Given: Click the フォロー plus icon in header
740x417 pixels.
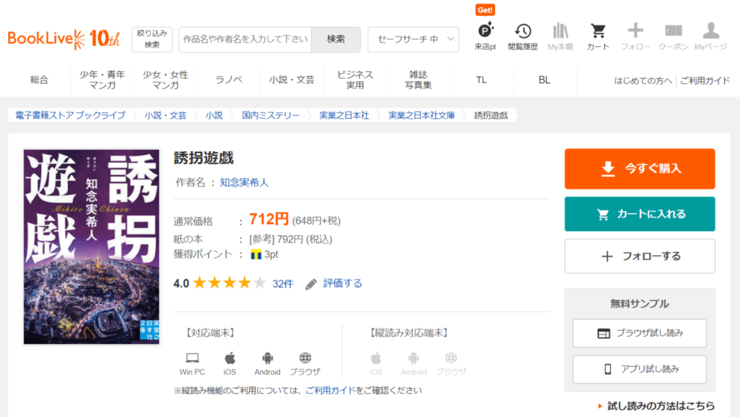Looking at the screenshot, I should [x=635, y=32].
